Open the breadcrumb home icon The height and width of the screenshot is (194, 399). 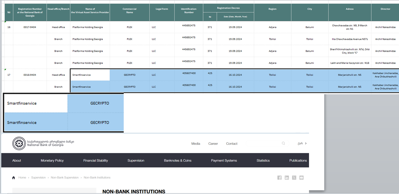[14, 178]
